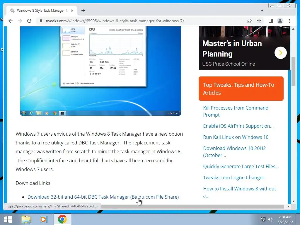
Task: Close the Windows 8 Style Task Manager tab
Action: point(72,11)
